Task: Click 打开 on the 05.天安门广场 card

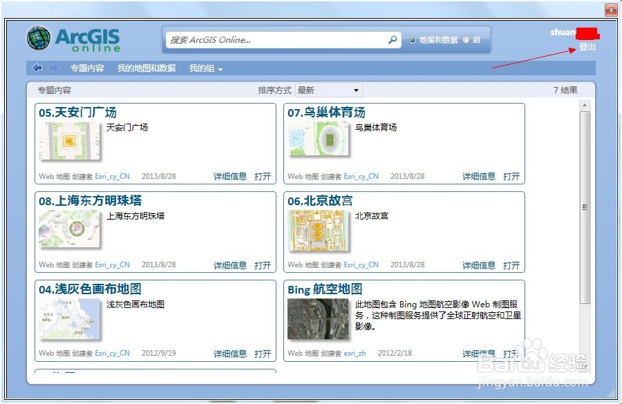Action: tap(263, 176)
